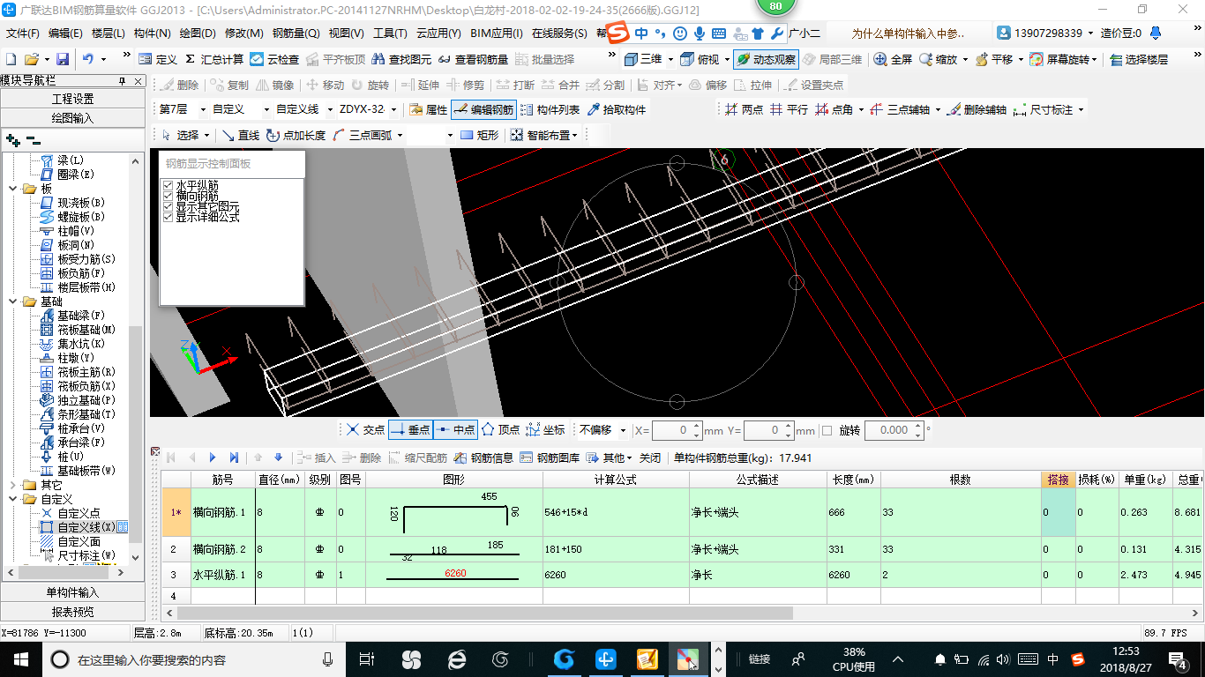
Task: Activate 动态观察 orbit view
Action: click(x=766, y=59)
